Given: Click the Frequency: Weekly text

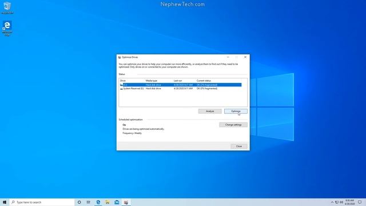Looking at the screenshot, I should [132, 133].
